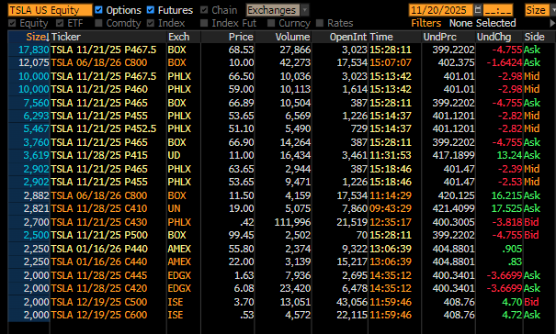Click ticker TSLA 11/28/25 C410
The width and height of the screenshot is (556, 334).
click(99, 208)
